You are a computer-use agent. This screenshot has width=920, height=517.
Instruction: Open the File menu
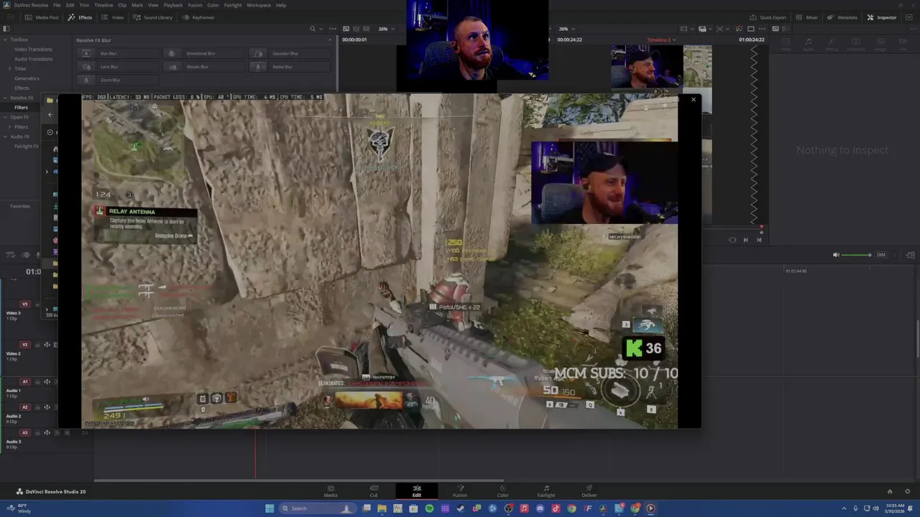(57, 5)
